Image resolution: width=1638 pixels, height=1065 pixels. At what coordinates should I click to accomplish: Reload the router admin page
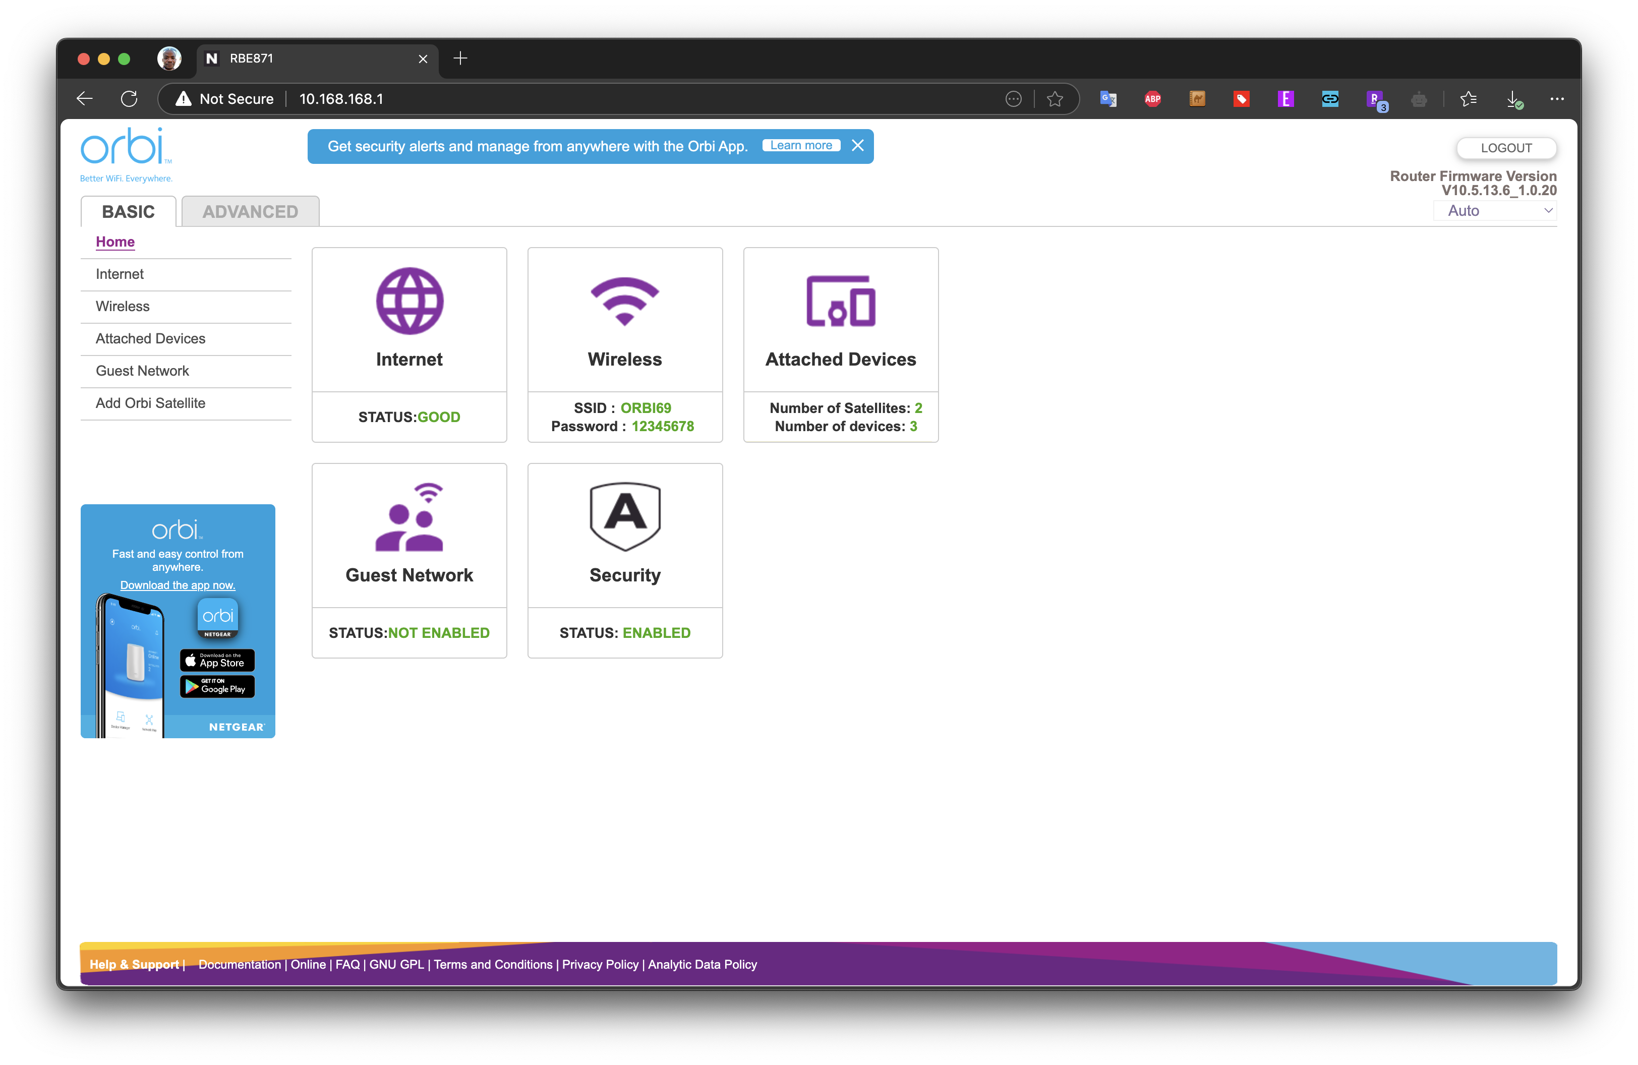(x=130, y=99)
